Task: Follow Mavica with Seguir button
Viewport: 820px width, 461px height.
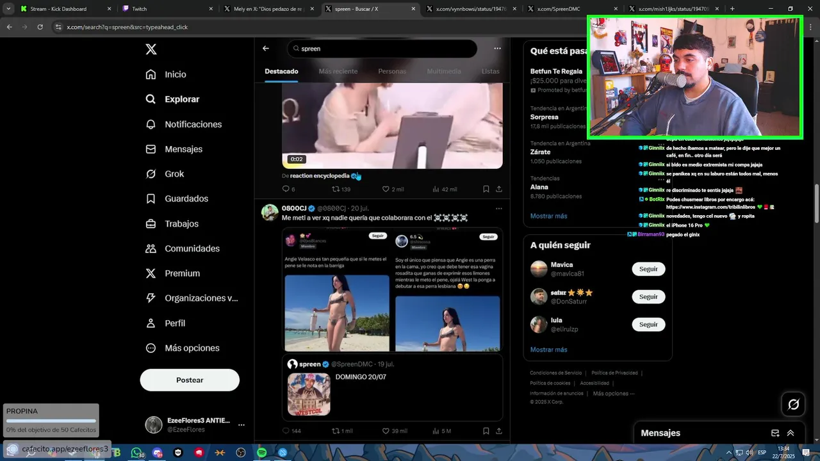Action: [x=648, y=269]
